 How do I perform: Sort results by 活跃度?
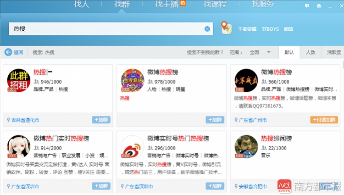coord(334,52)
